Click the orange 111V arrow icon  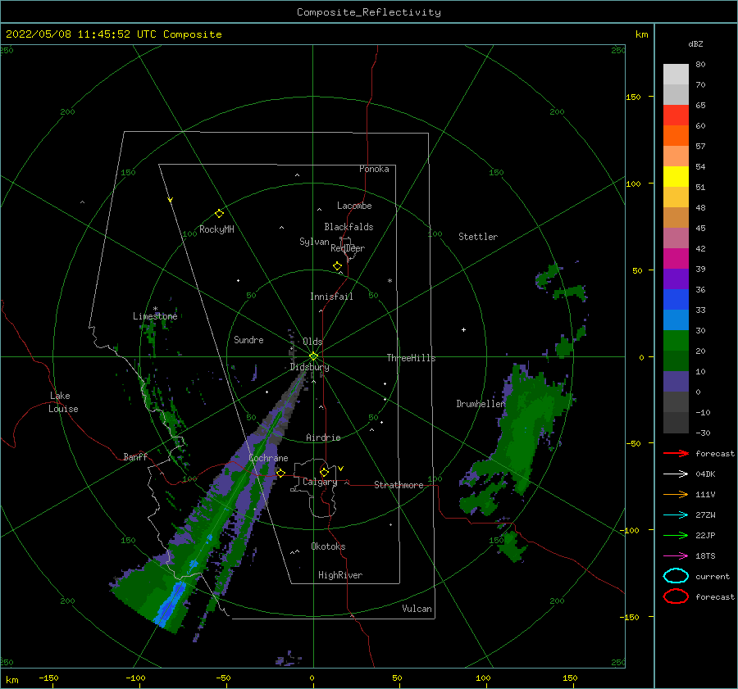[676, 494]
